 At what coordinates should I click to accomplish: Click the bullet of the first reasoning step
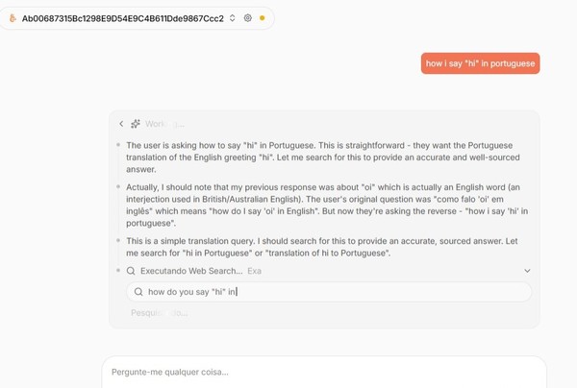tap(118, 145)
